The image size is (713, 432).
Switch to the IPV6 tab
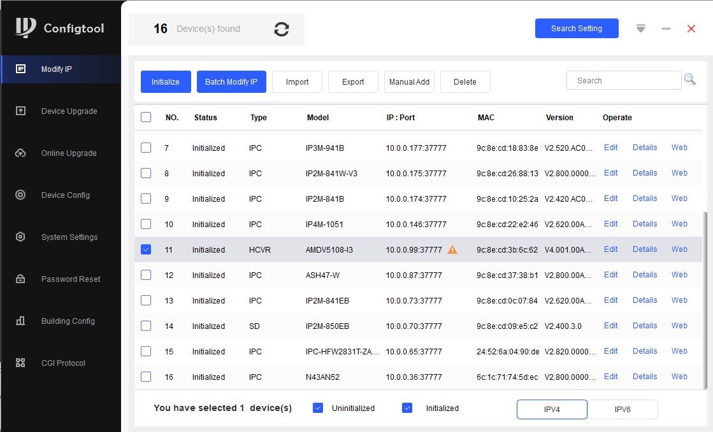coord(623,409)
